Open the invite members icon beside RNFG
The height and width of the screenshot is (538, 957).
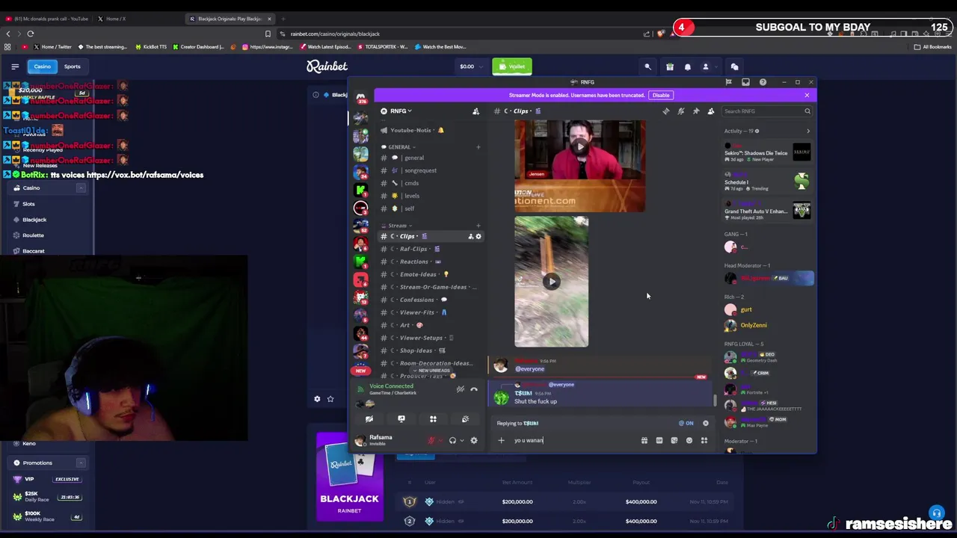click(x=476, y=111)
